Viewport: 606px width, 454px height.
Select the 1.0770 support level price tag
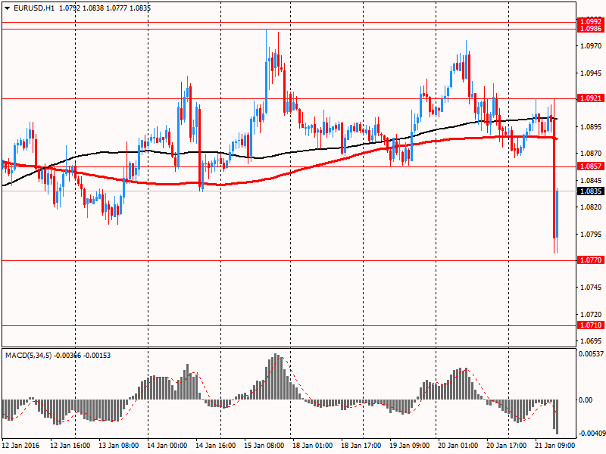(x=590, y=260)
